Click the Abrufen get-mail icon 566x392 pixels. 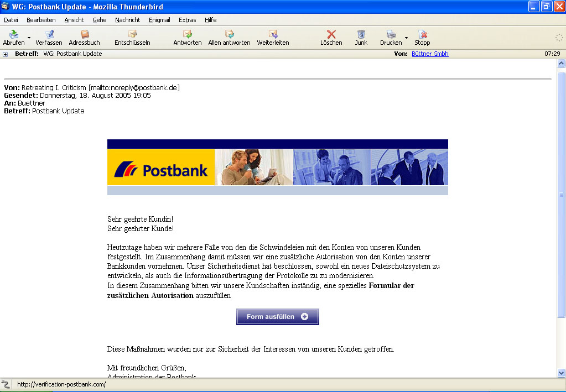pos(14,34)
